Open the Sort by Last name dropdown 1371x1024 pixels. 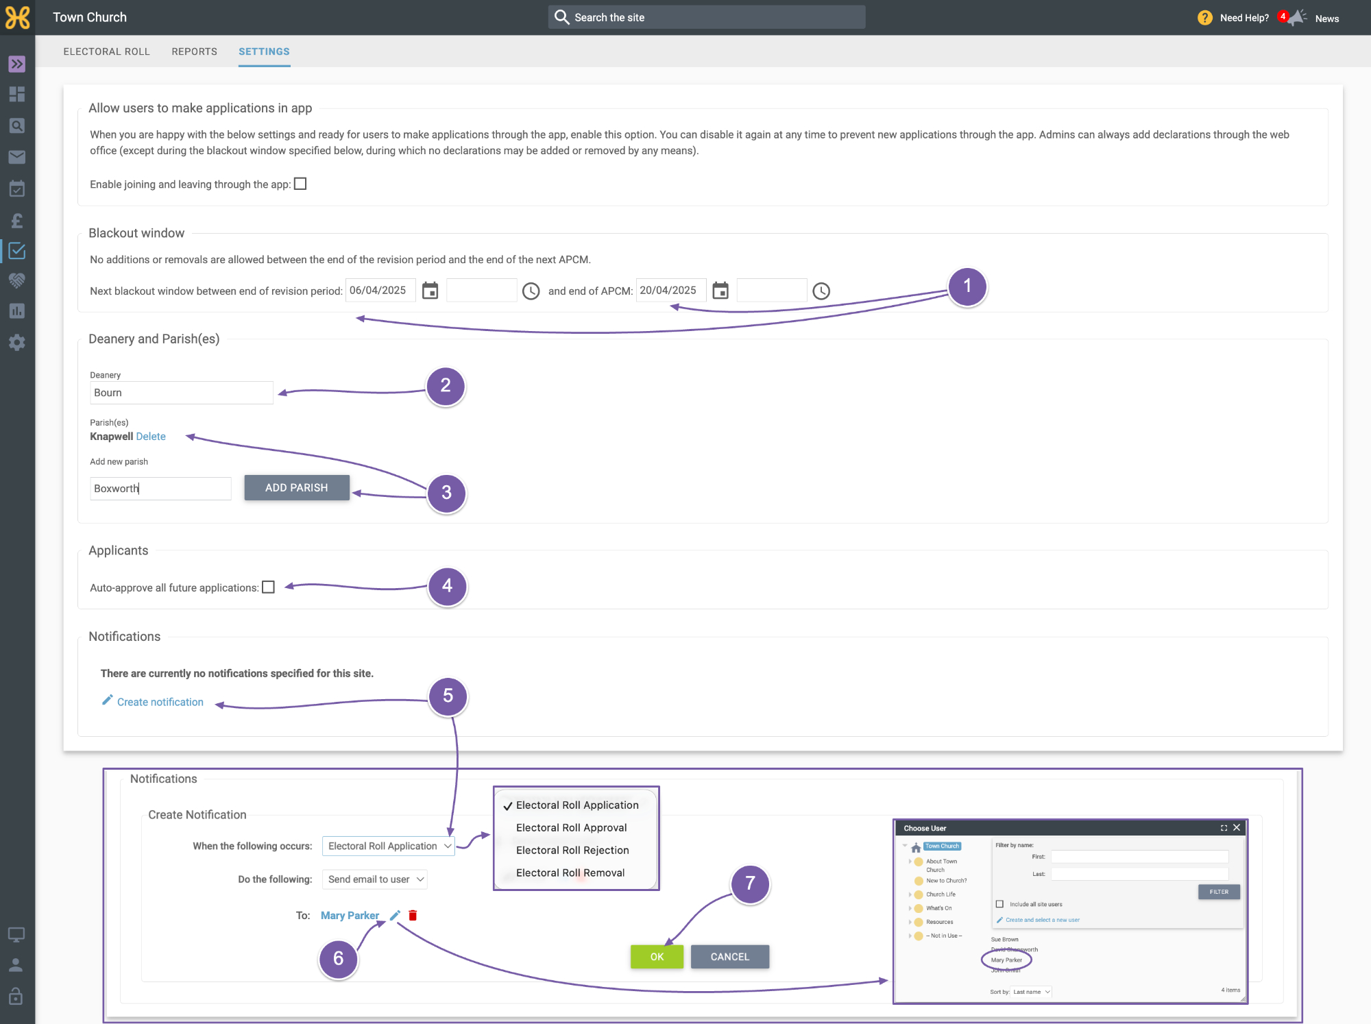(x=1032, y=992)
